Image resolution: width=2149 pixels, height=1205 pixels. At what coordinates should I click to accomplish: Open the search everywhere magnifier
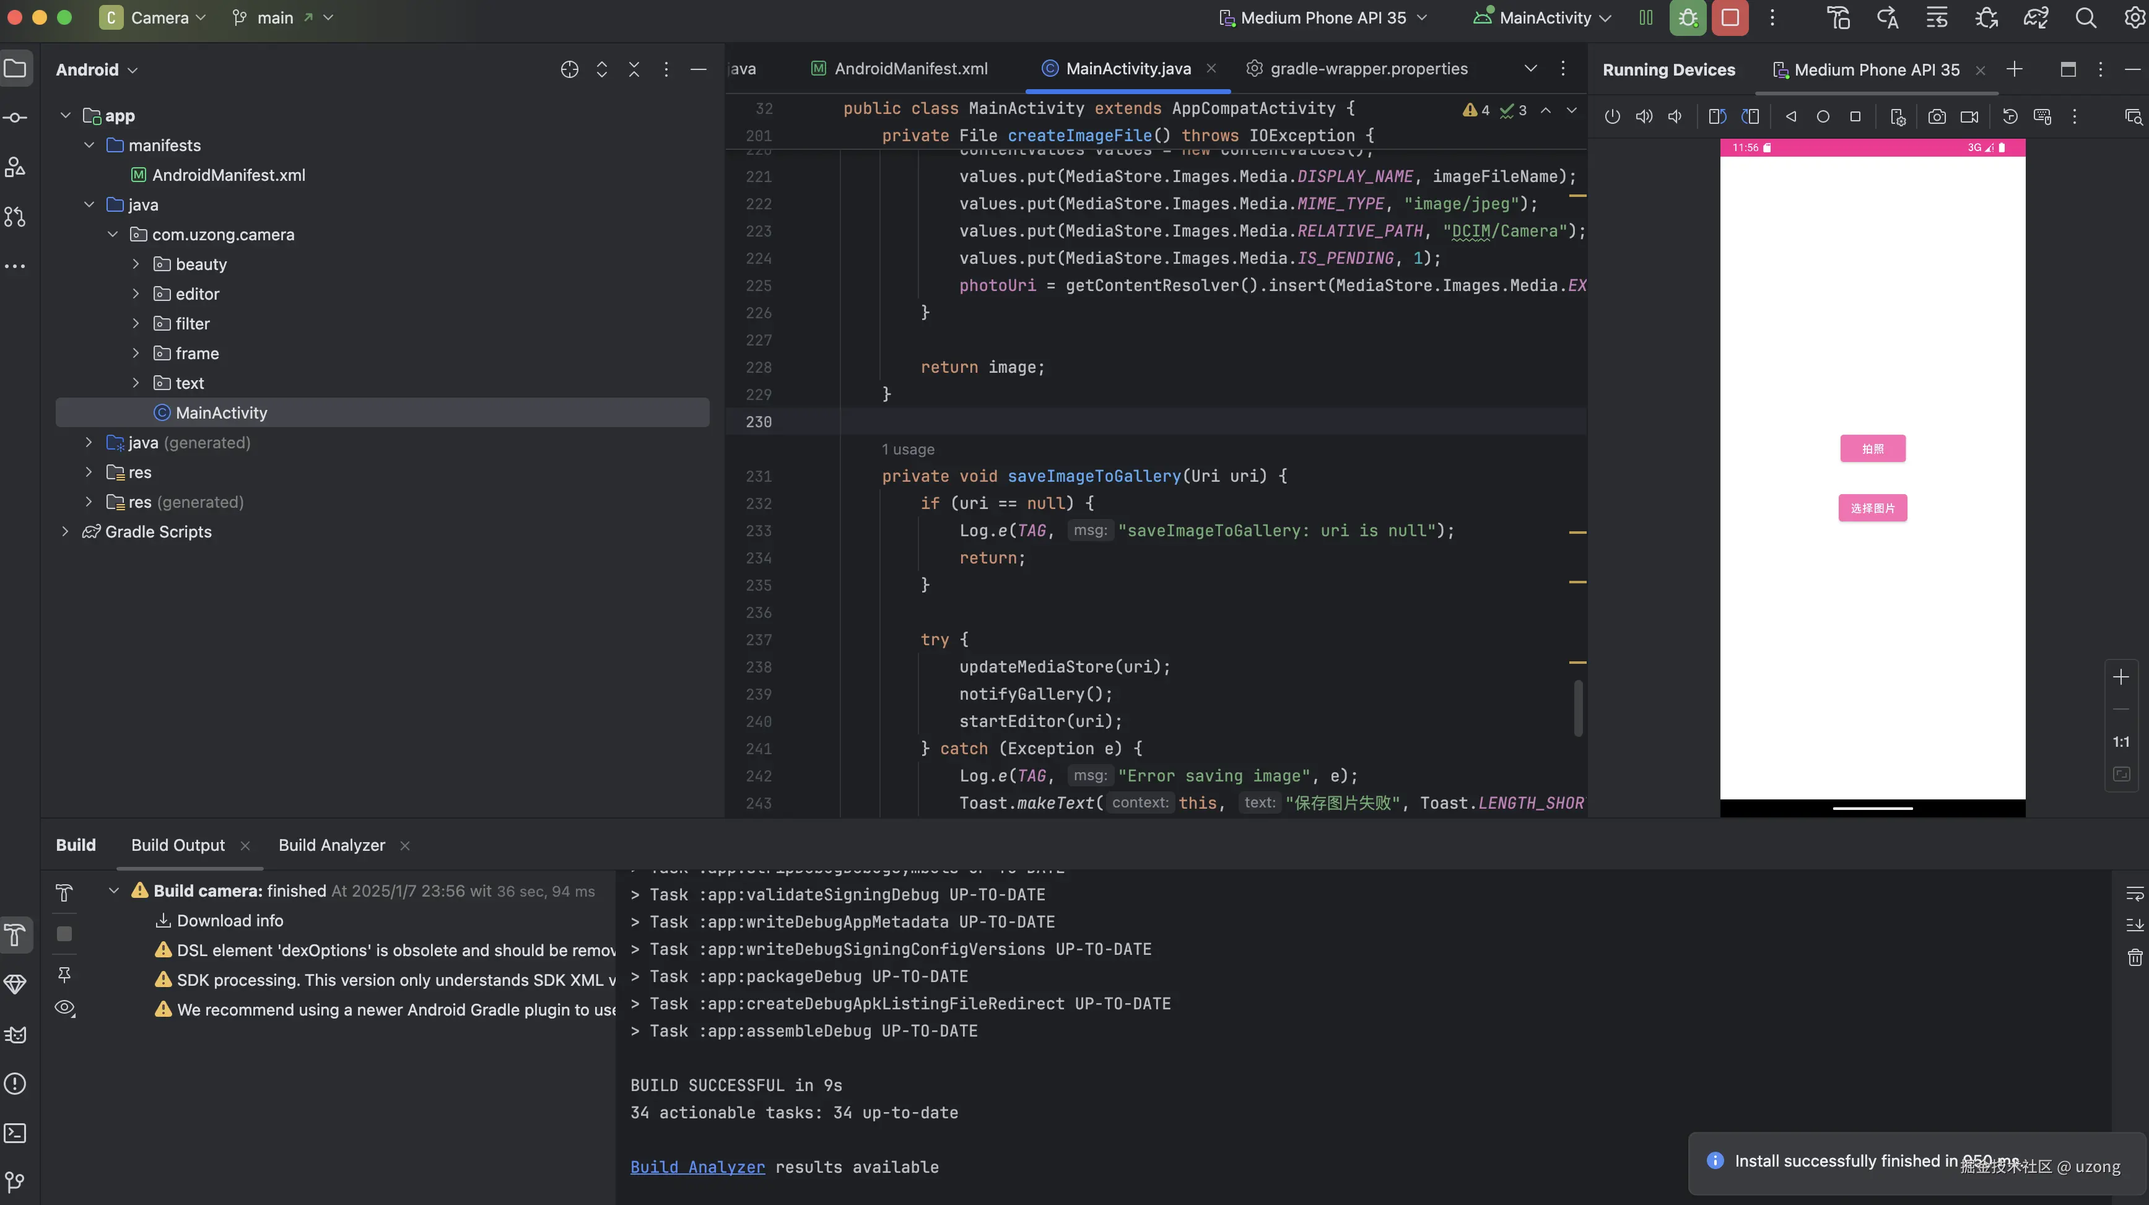pos(2086,17)
